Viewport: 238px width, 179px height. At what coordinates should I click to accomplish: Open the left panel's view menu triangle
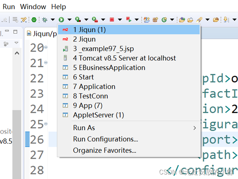click(x=16, y=43)
